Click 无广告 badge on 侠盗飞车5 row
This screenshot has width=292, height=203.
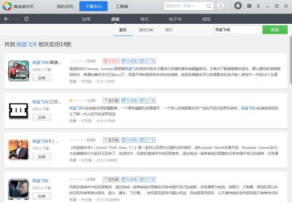coord(147,140)
